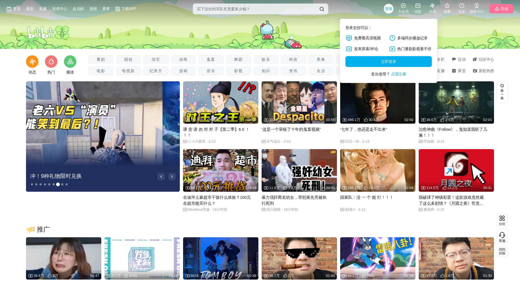Click the 活动 flag icon link
This screenshot has height=282, width=520.
459,59
